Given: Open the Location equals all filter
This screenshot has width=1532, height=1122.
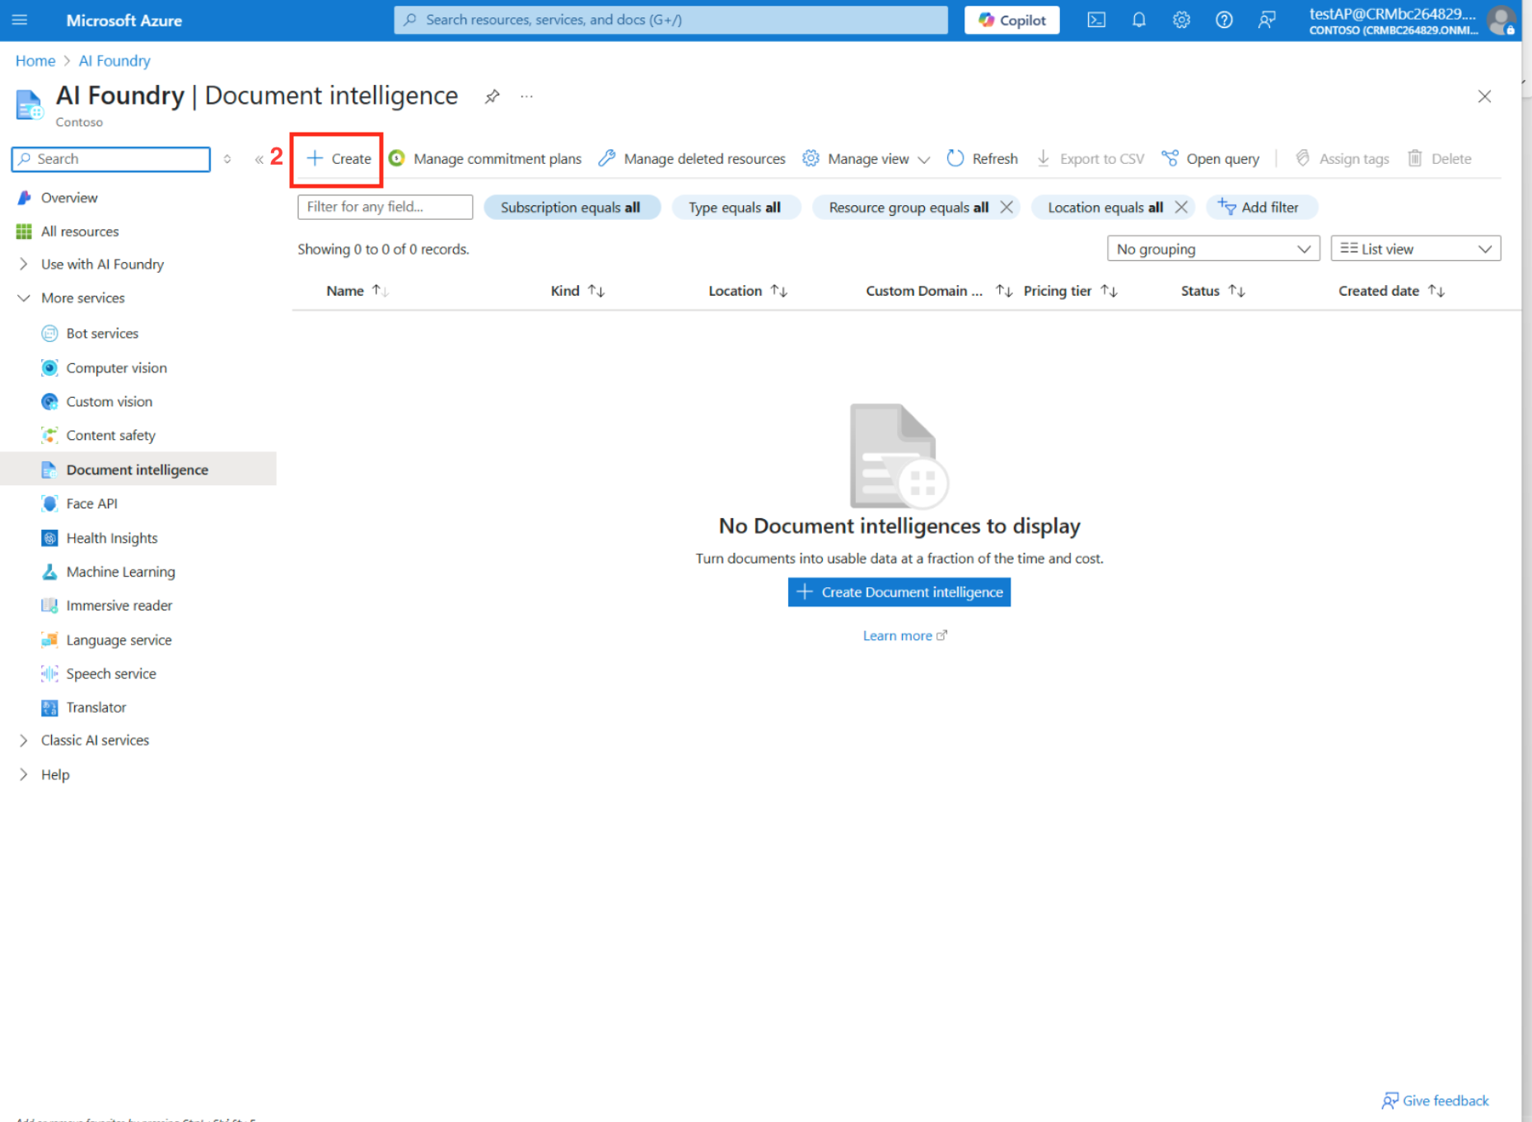Looking at the screenshot, I should (1105, 208).
